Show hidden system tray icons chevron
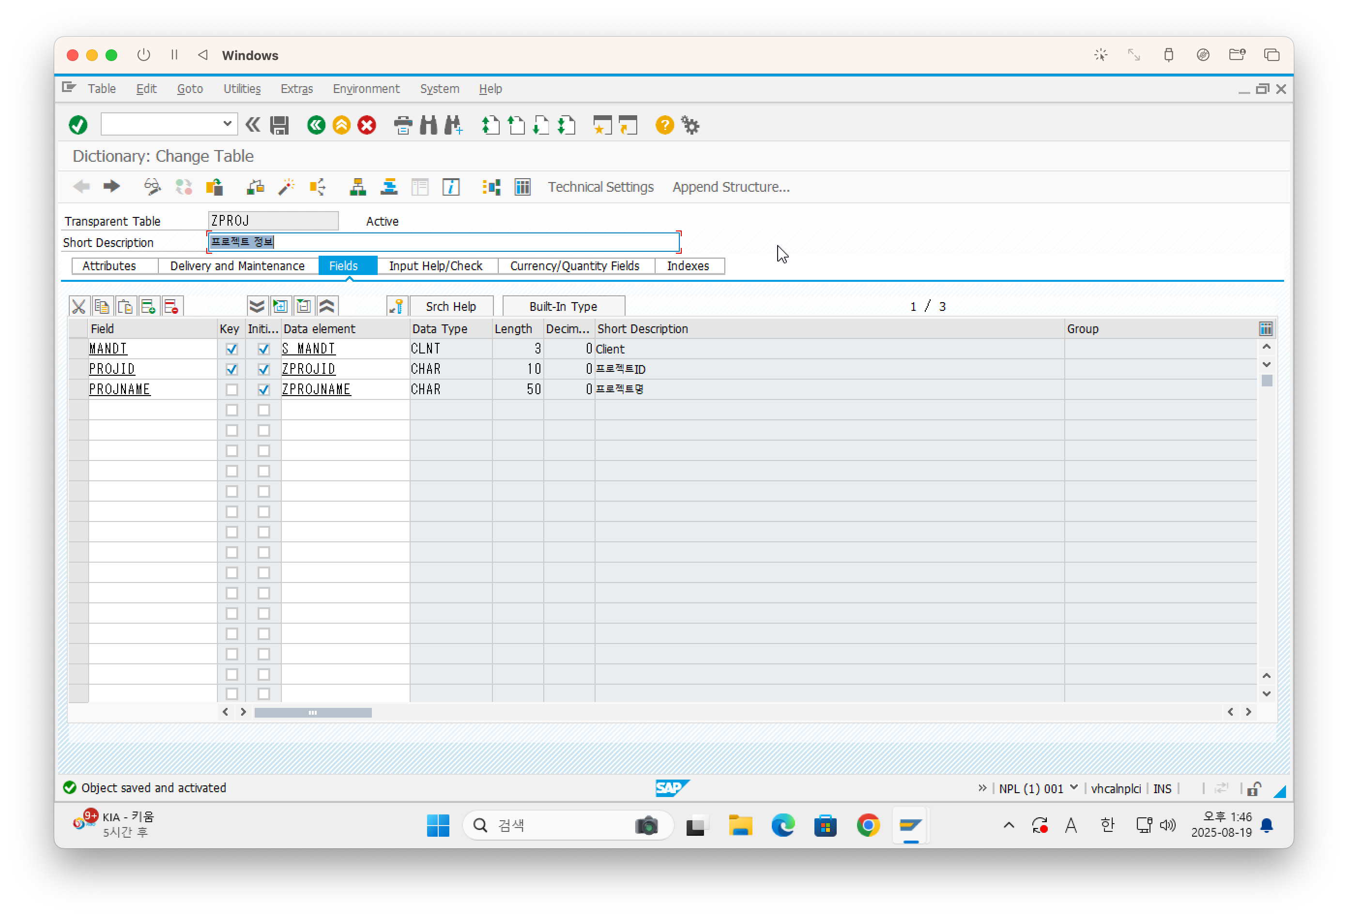The height and width of the screenshot is (920, 1348). point(1009,826)
